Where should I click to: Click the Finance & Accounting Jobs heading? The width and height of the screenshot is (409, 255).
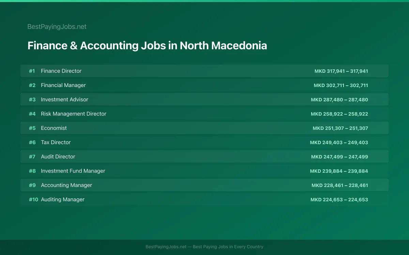[x=147, y=46]
